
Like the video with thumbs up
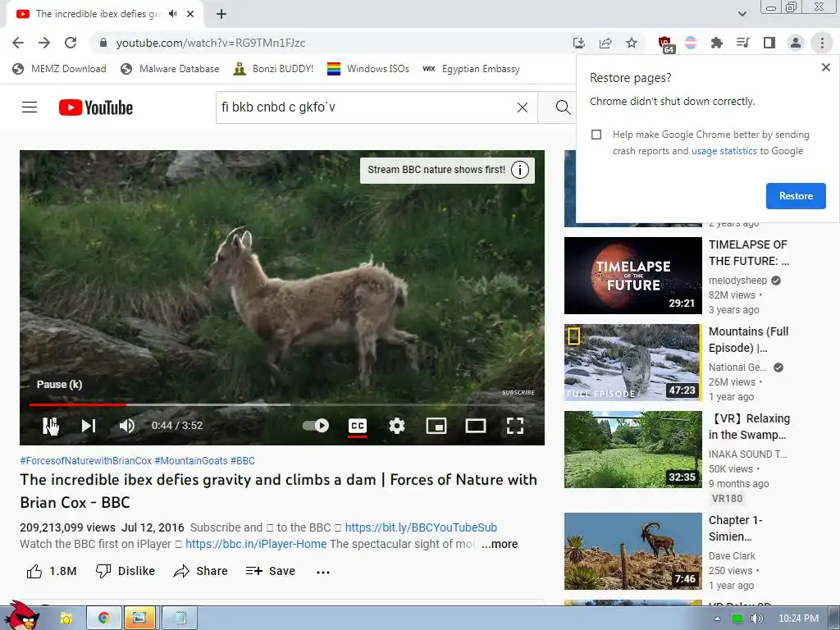coord(52,571)
